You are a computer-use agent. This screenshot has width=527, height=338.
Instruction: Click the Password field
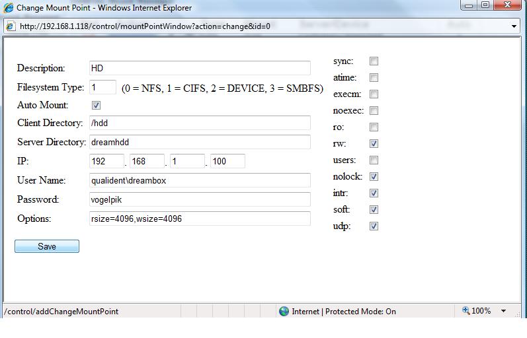click(x=200, y=199)
